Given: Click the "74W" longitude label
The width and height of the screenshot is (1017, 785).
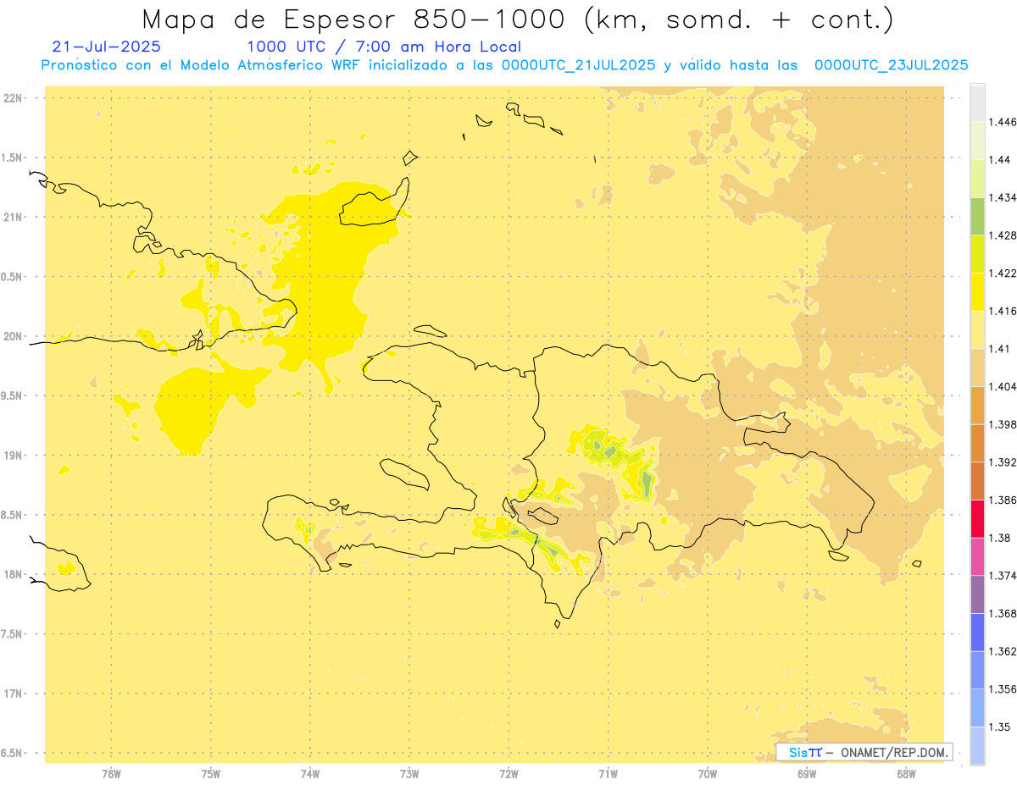Looking at the screenshot, I should point(309,774).
